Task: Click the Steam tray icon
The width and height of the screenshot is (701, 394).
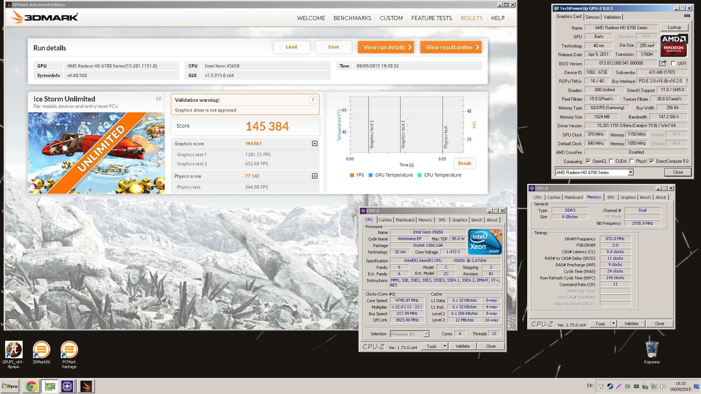Action: [x=610, y=386]
